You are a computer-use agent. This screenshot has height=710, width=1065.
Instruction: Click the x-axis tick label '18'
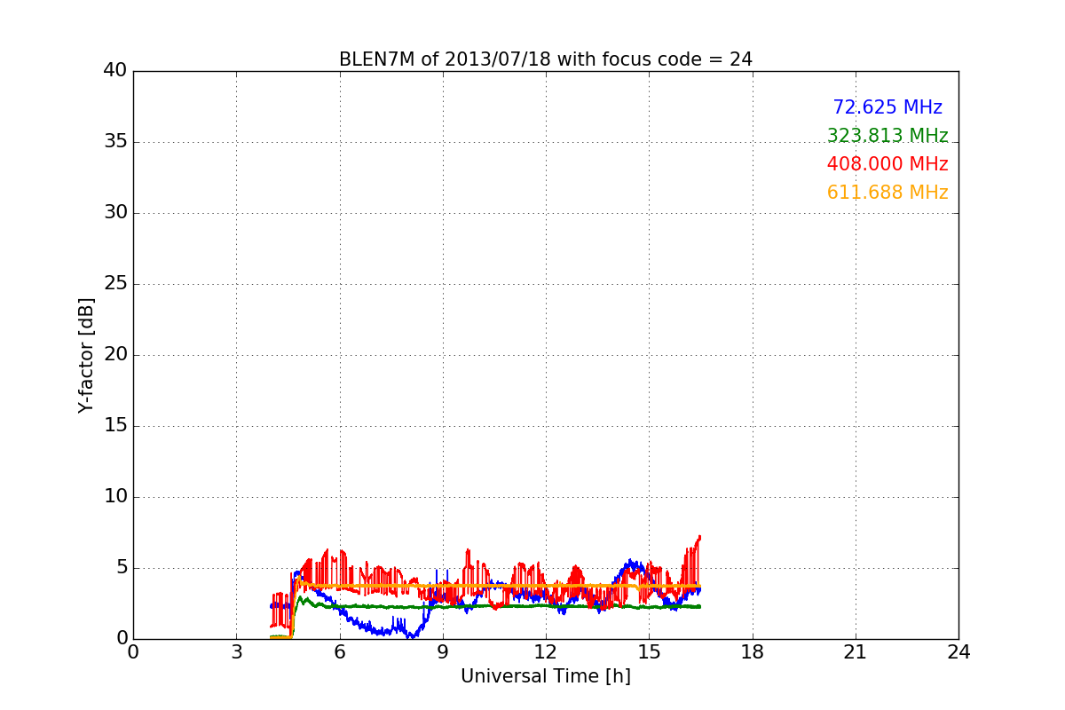click(753, 652)
